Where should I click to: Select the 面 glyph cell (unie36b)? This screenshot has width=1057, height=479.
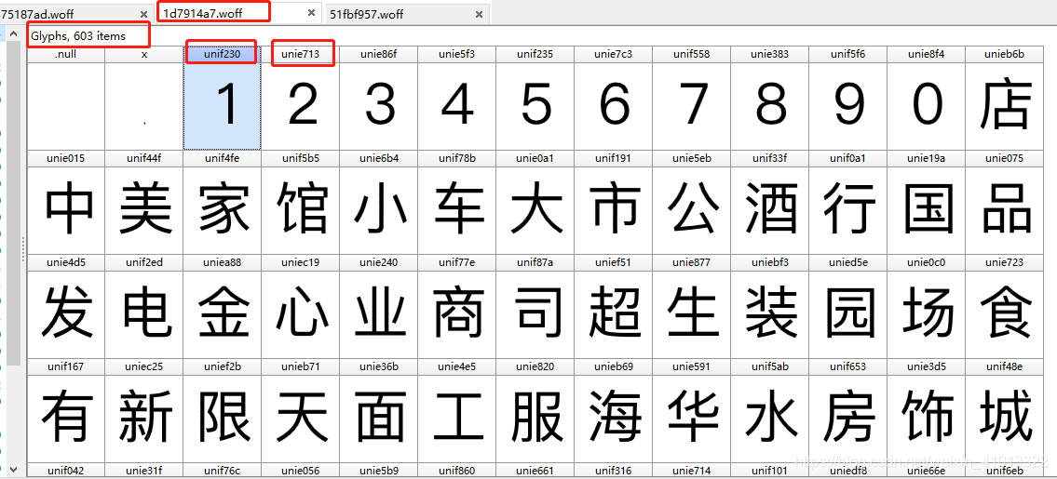[x=378, y=411]
